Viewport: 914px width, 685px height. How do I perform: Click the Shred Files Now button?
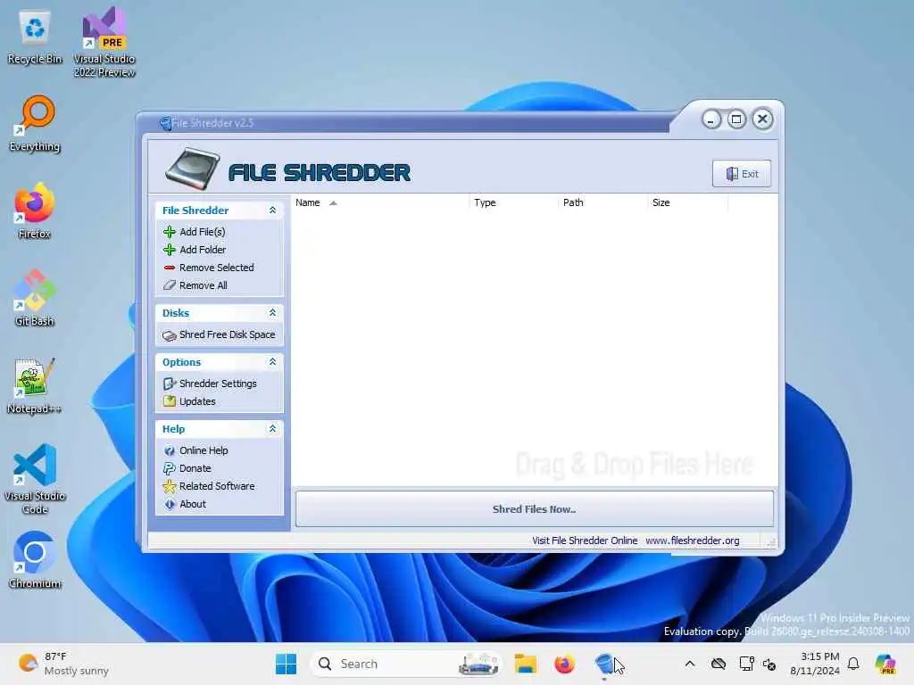point(535,509)
